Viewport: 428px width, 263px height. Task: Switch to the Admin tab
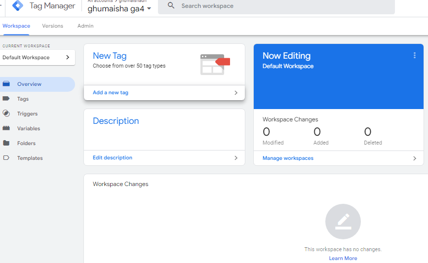point(85,26)
